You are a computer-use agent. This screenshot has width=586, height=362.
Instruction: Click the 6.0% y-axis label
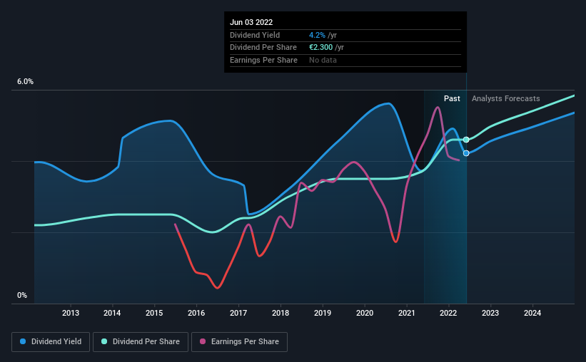(25, 82)
